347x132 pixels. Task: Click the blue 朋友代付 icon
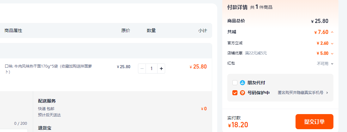(242, 83)
